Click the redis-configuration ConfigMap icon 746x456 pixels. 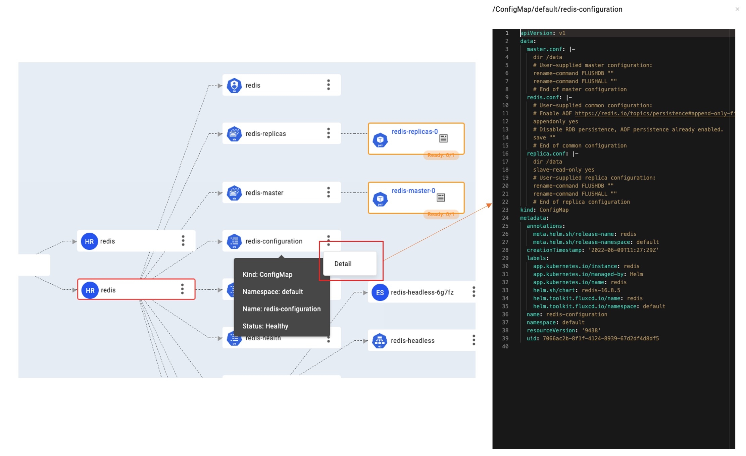tap(234, 241)
